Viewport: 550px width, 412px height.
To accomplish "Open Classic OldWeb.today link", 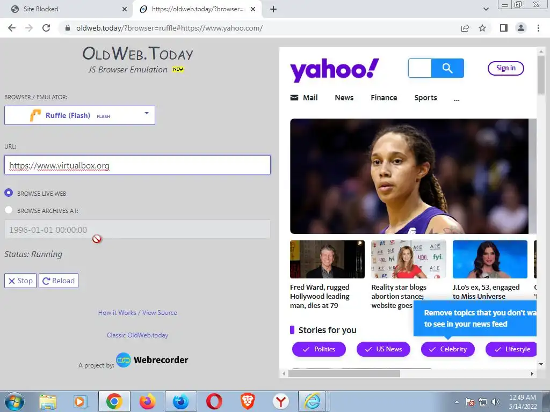I will pos(137,335).
